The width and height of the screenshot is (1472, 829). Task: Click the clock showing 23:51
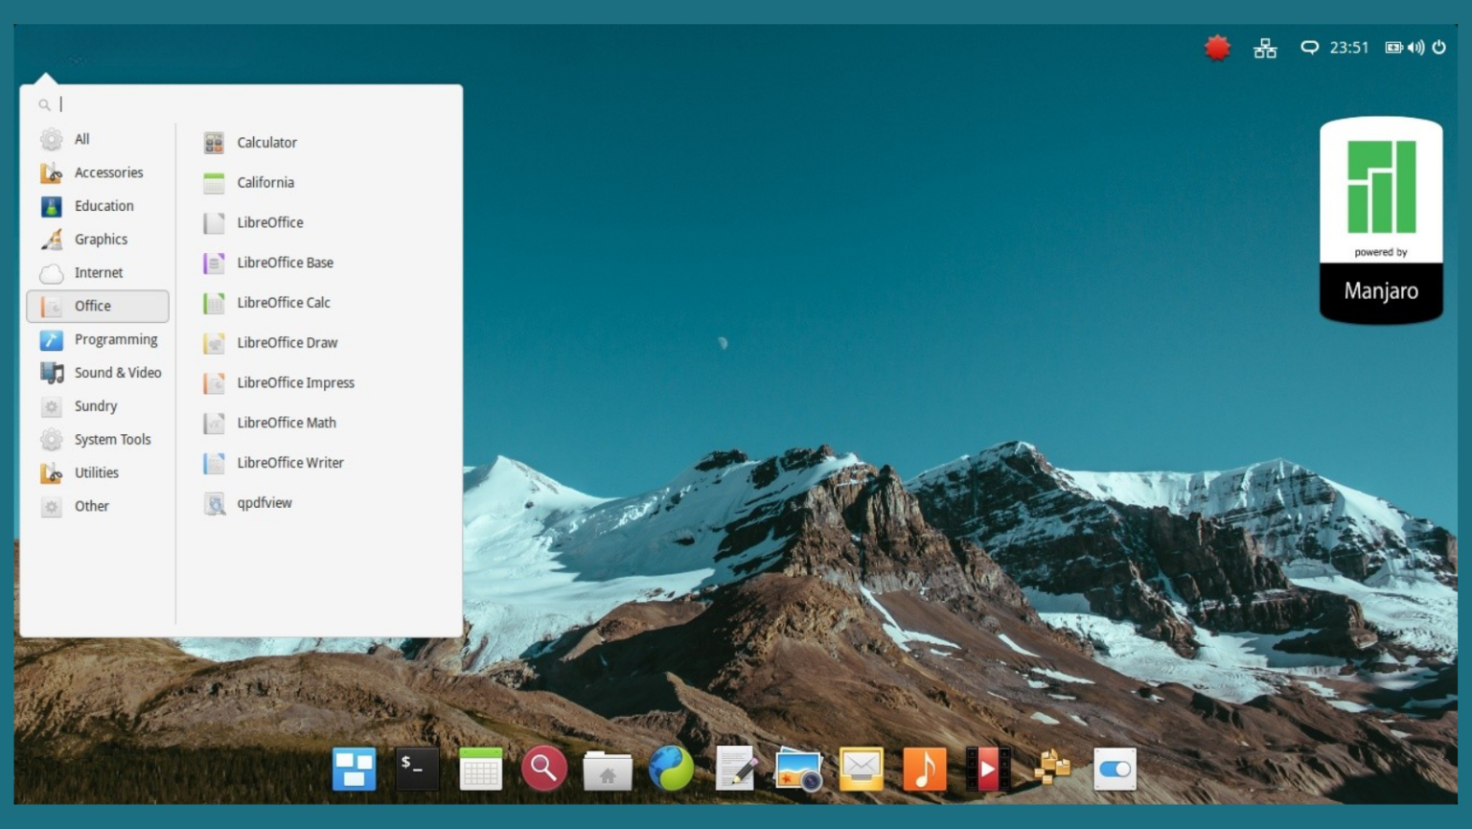(x=1348, y=48)
